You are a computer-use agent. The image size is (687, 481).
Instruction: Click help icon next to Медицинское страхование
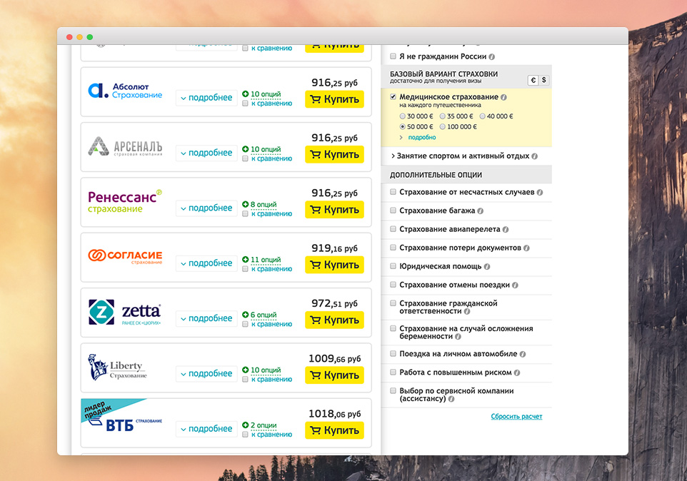504,97
